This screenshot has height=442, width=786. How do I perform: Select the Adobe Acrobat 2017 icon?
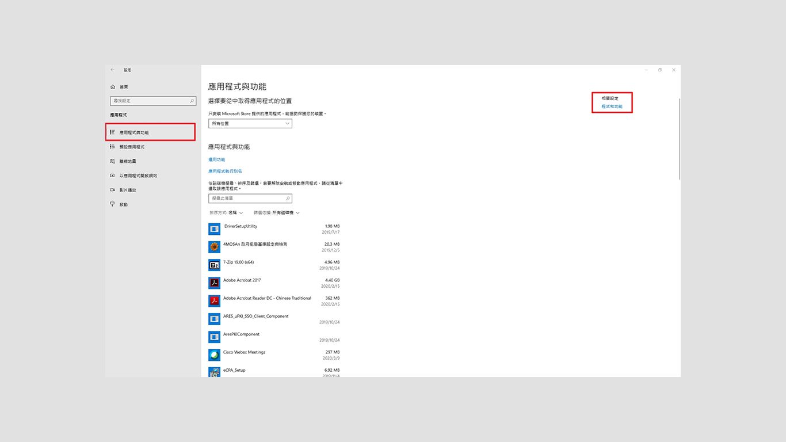(214, 283)
